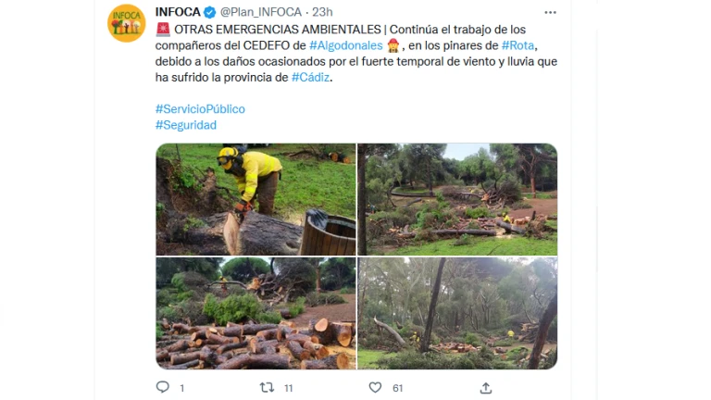
Task: Open the #Rota hashtag
Action: coord(518,45)
